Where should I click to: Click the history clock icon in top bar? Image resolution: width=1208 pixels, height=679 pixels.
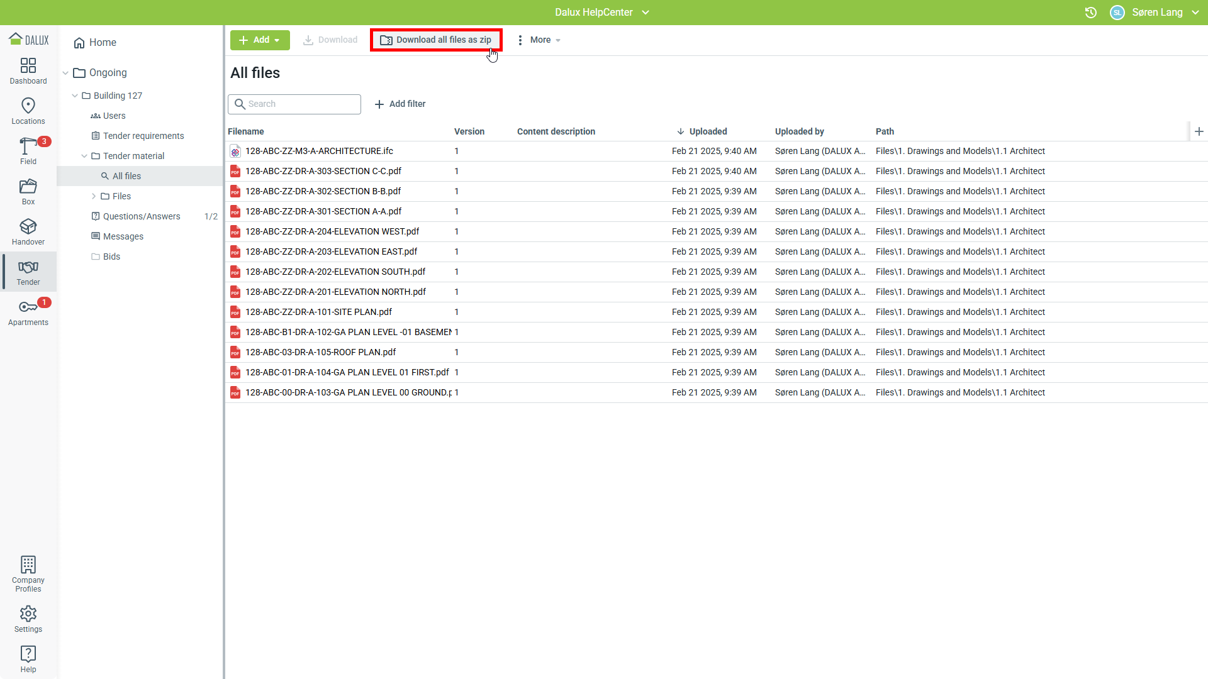click(x=1091, y=13)
